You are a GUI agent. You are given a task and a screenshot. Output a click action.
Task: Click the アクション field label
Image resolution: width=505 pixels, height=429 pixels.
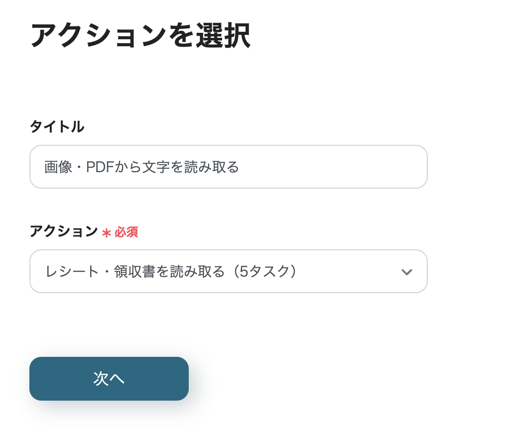point(64,231)
